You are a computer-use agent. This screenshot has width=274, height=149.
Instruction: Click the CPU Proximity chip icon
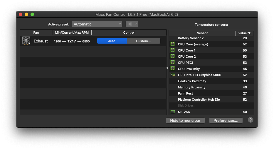pos(172,68)
